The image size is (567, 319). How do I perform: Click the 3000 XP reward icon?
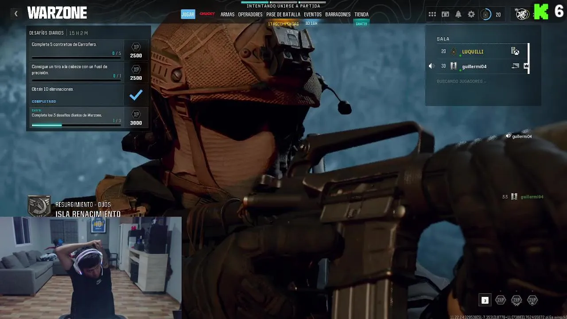(136, 114)
